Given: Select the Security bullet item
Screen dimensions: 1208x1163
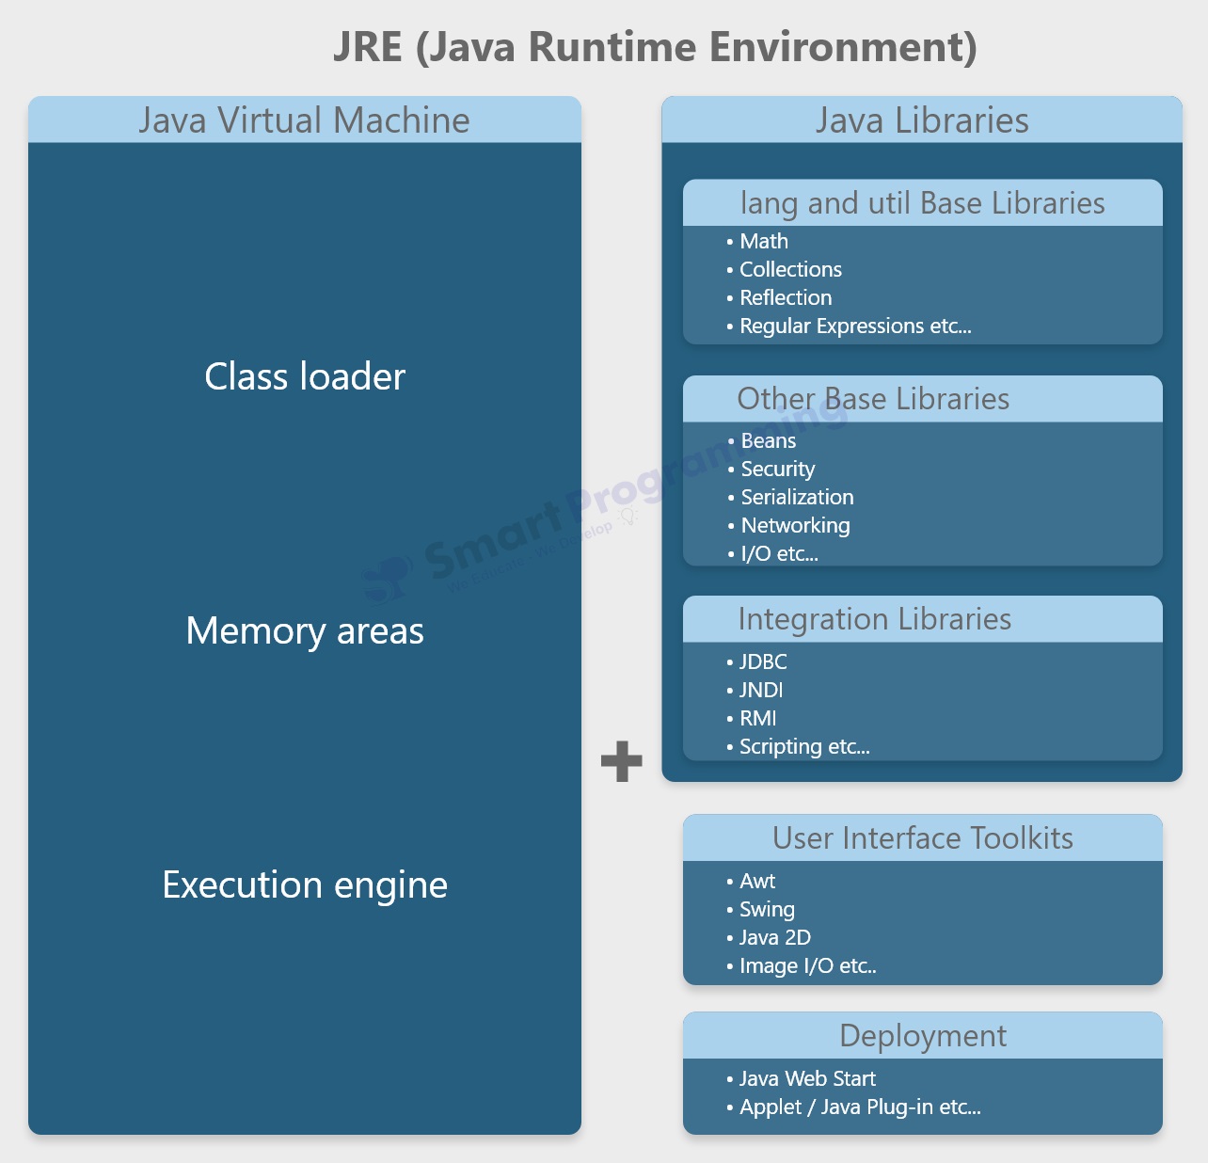Looking at the screenshot, I should [771, 469].
